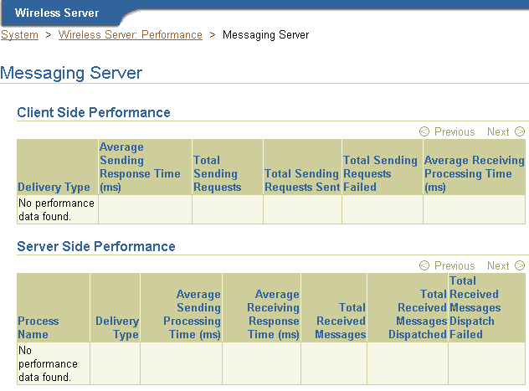Open the Wireless Server: Performance breadcrumb

click(x=131, y=35)
